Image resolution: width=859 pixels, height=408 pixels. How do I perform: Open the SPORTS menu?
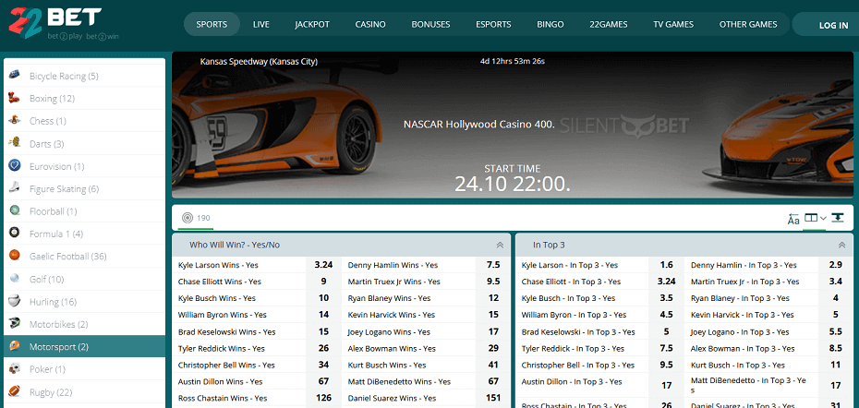point(212,24)
